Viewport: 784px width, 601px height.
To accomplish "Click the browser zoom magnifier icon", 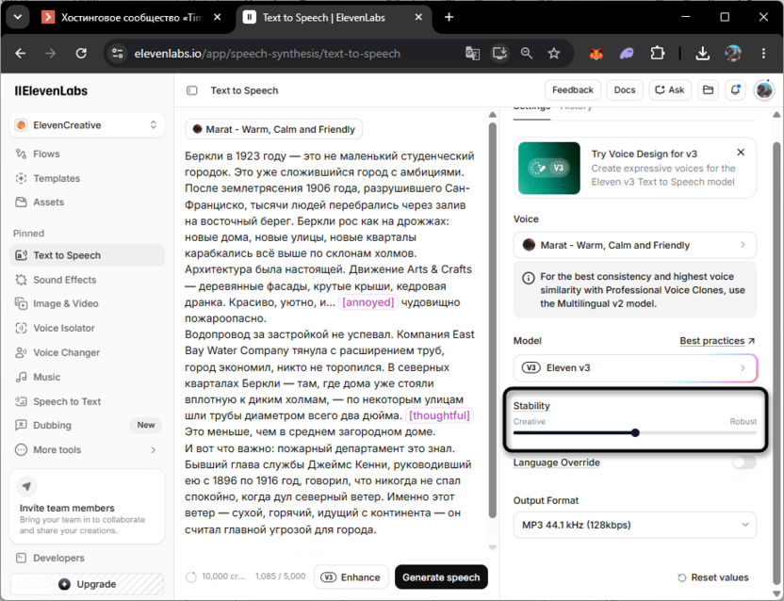I will (527, 53).
